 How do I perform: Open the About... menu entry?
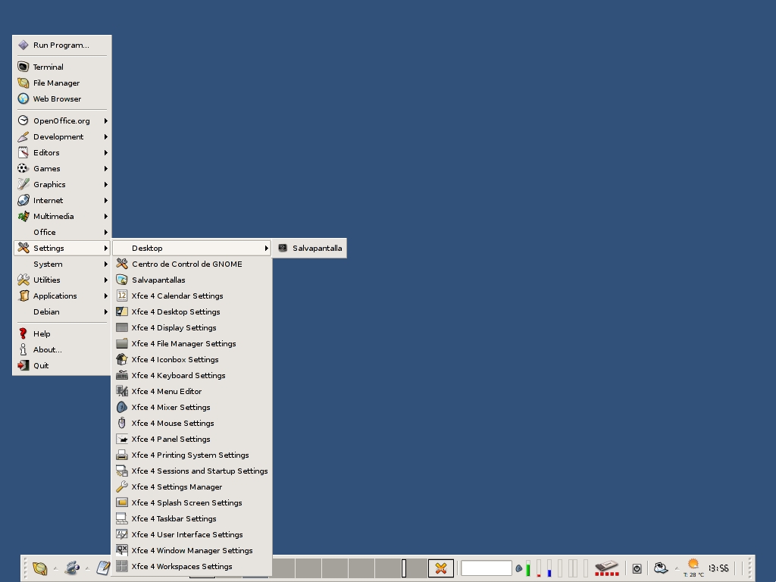coord(62,349)
